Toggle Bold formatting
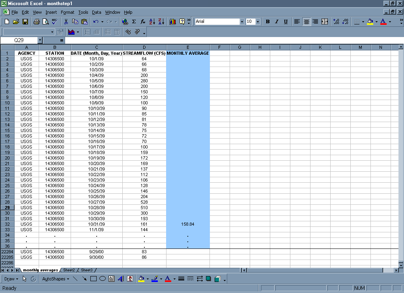The width and height of the screenshot is (404, 293). [x=267, y=22]
